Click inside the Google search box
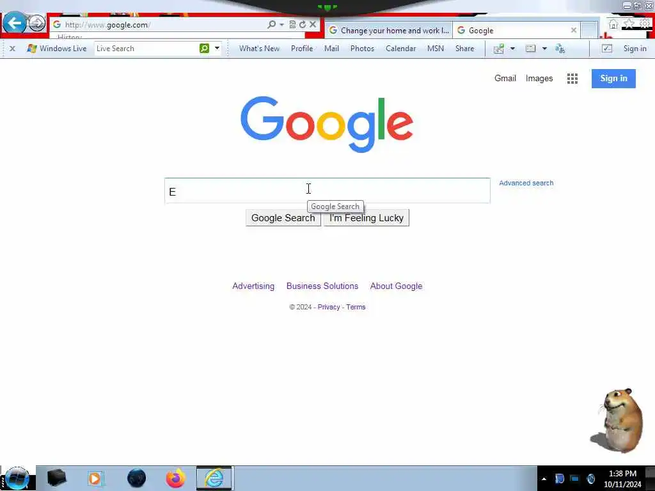Viewport: 655px width, 491px height. click(x=327, y=191)
